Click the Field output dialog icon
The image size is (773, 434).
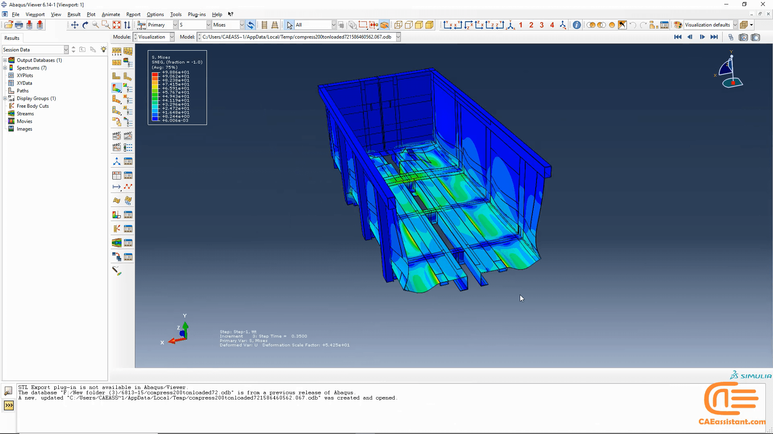point(141,25)
